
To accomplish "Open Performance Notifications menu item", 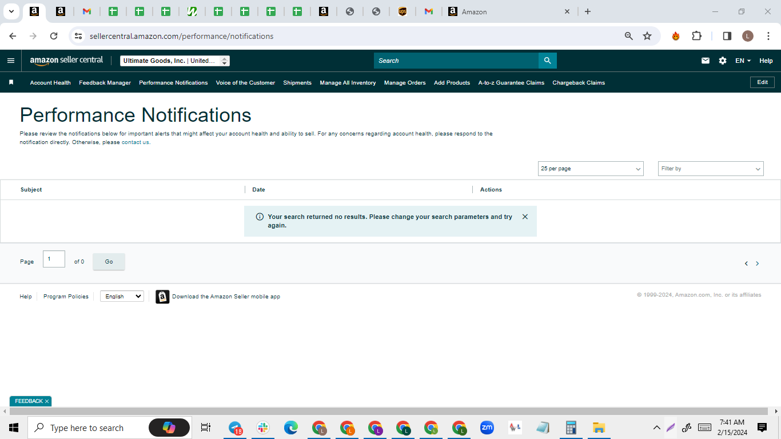I will click(173, 82).
